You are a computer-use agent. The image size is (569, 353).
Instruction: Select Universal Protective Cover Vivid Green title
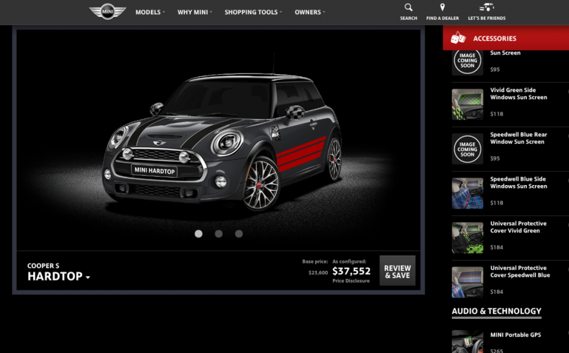click(518, 227)
